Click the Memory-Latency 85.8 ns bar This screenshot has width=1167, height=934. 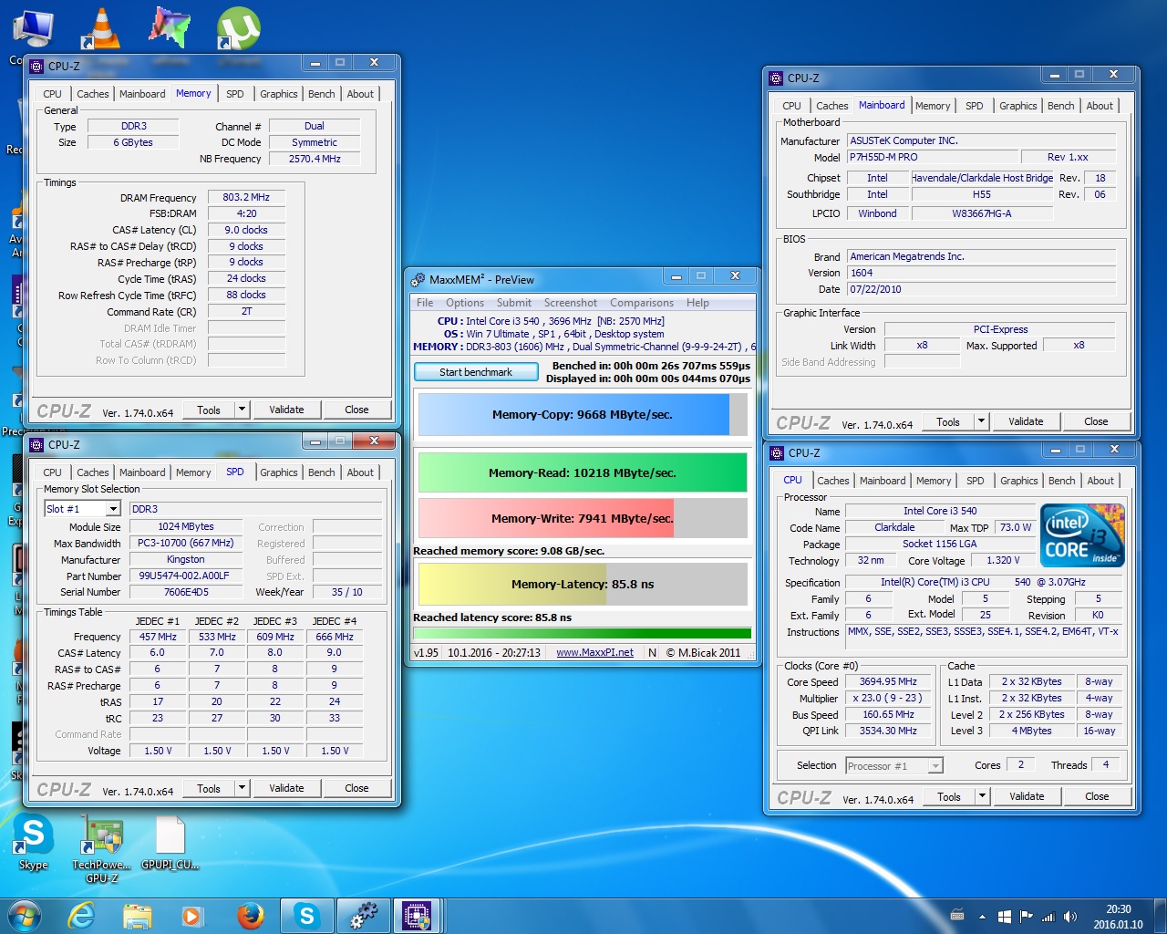coord(583,584)
